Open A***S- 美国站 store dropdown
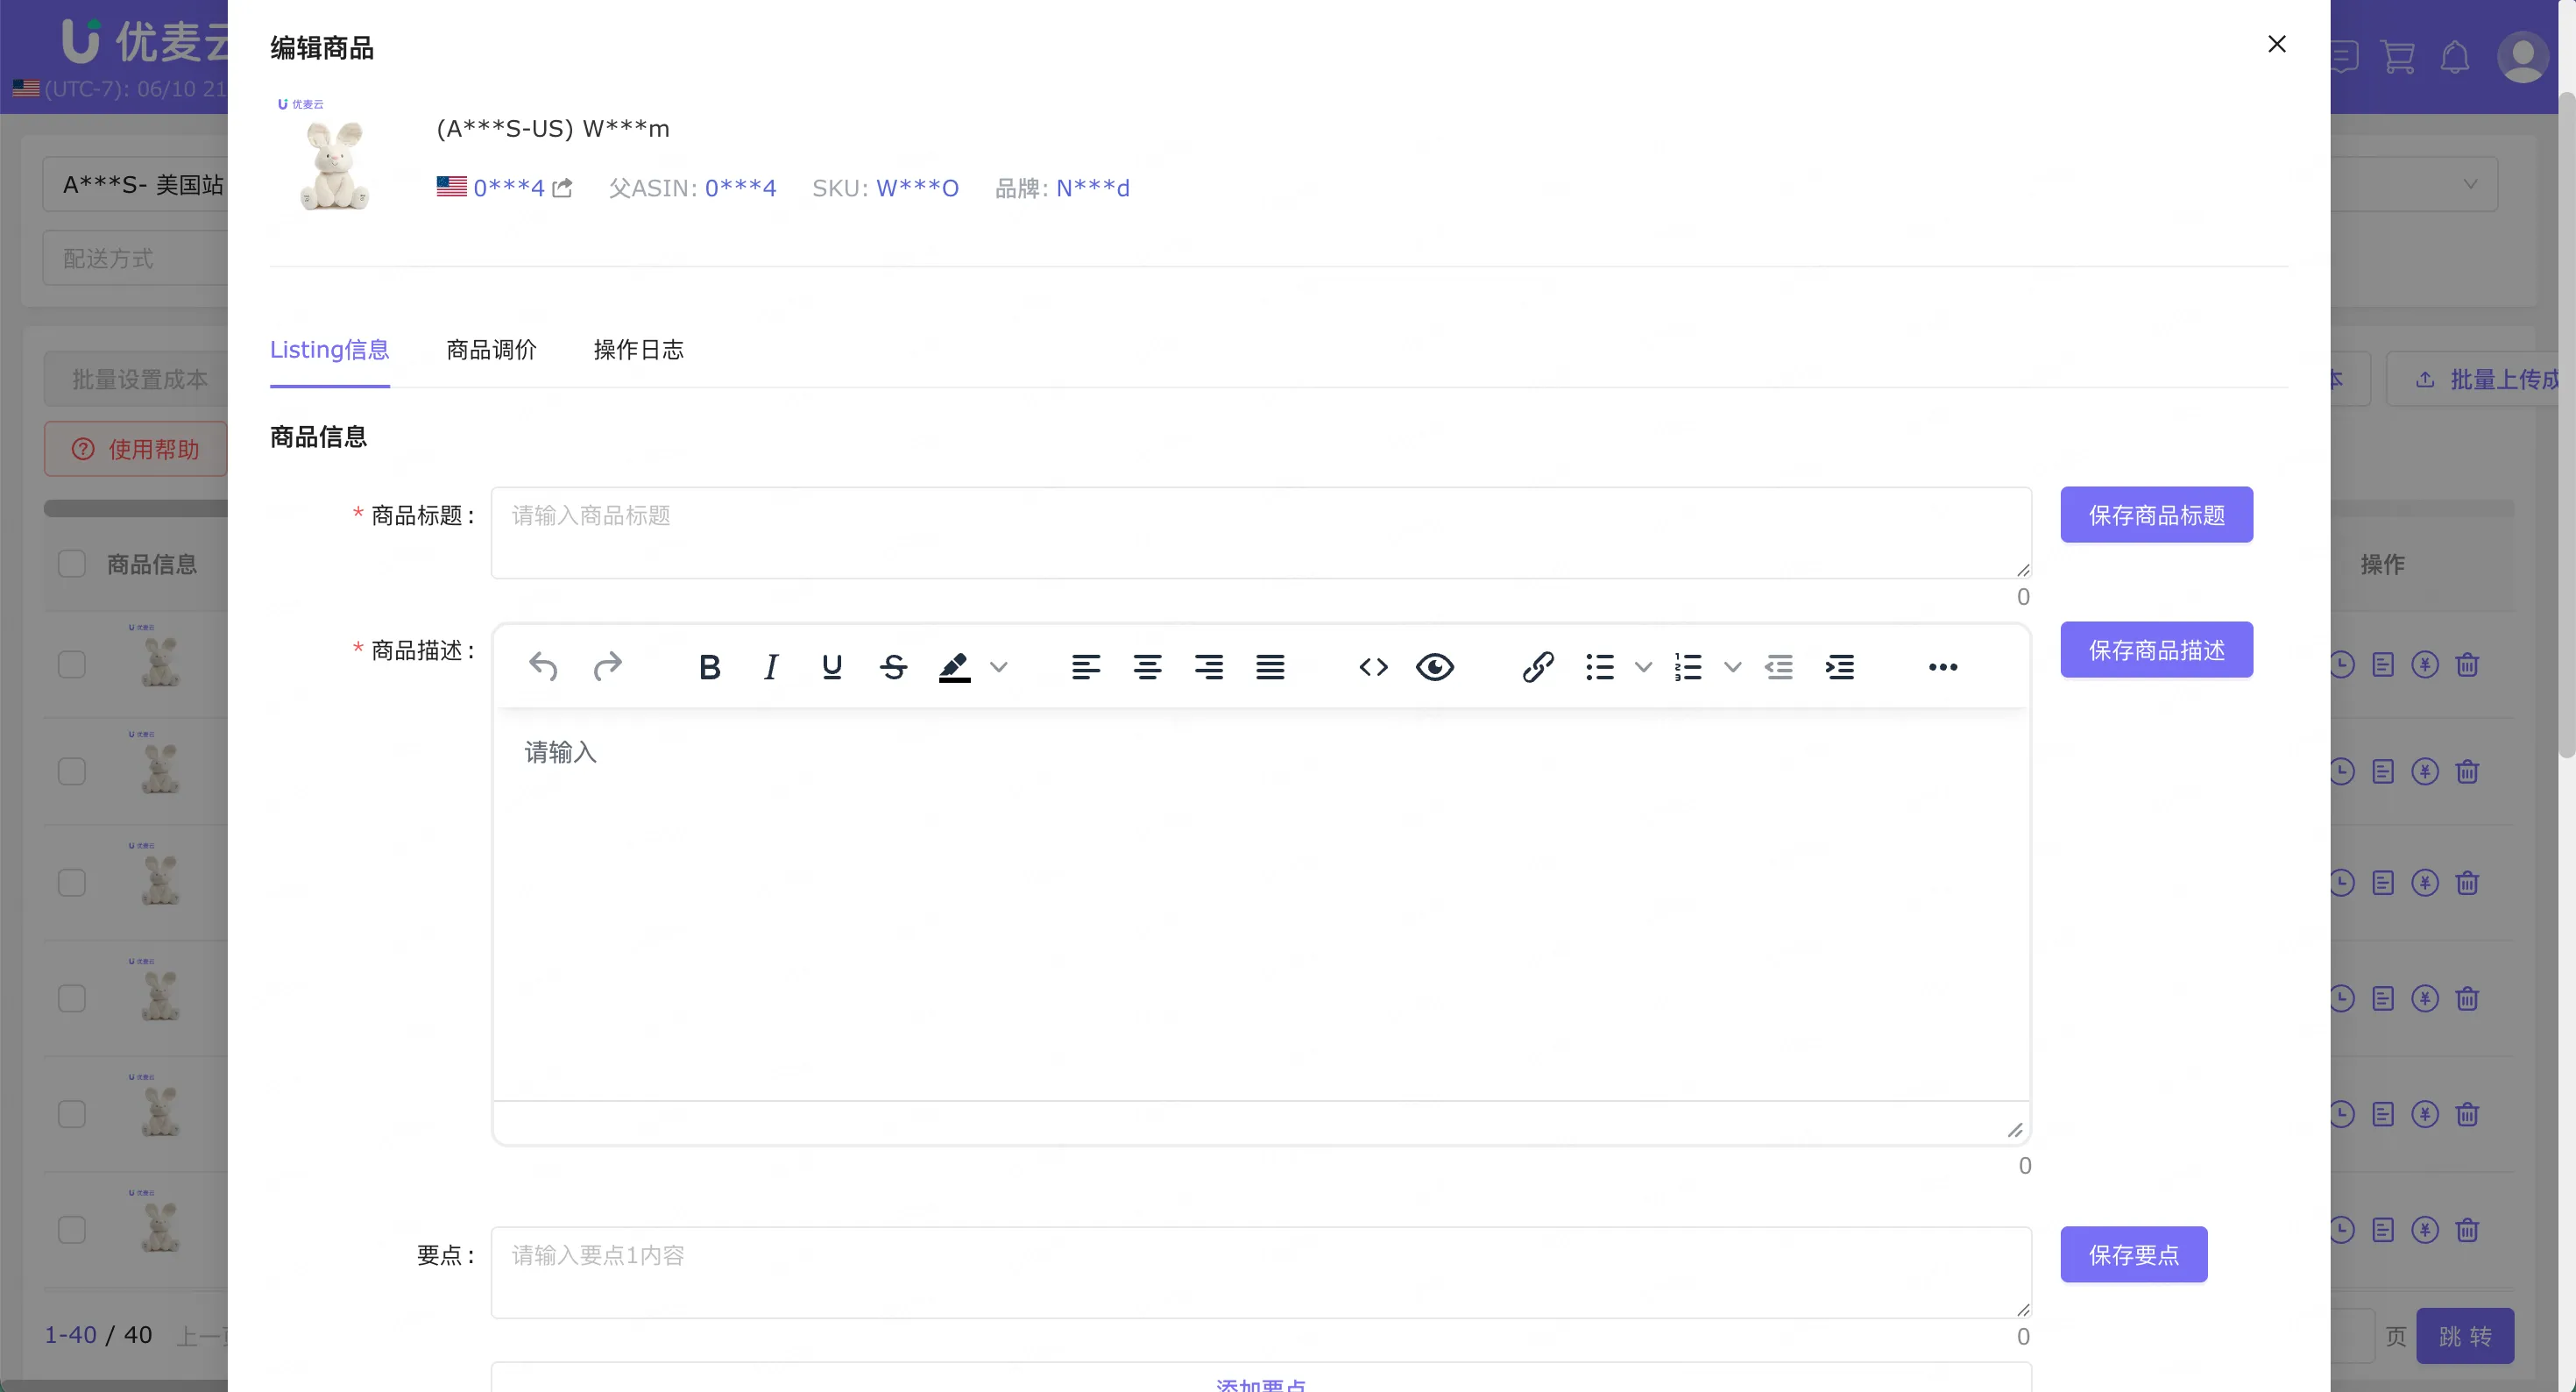2576x1392 pixels. point(136,184)
